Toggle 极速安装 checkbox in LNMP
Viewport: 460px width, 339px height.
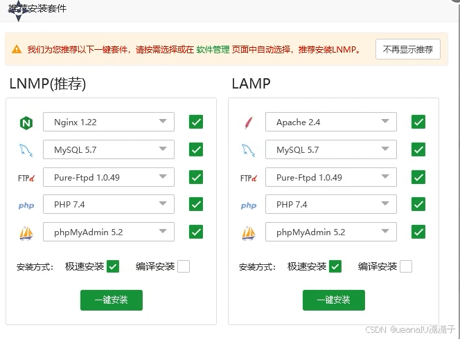click(113, 266)
